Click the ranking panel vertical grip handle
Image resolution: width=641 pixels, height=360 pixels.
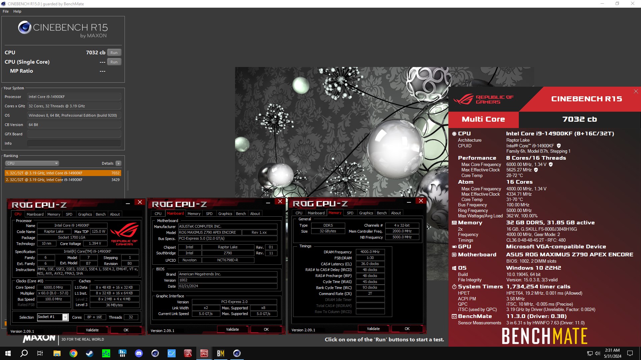pyautogui.click(x=128, y=181)
